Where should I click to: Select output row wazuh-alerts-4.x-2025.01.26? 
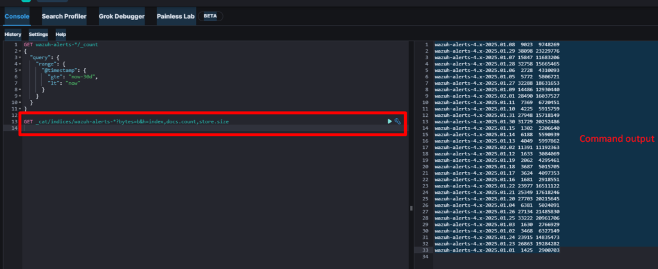click(497, 212)
